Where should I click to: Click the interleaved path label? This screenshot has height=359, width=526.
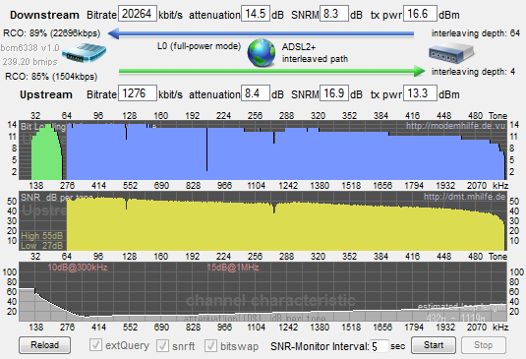pos(315,59)
